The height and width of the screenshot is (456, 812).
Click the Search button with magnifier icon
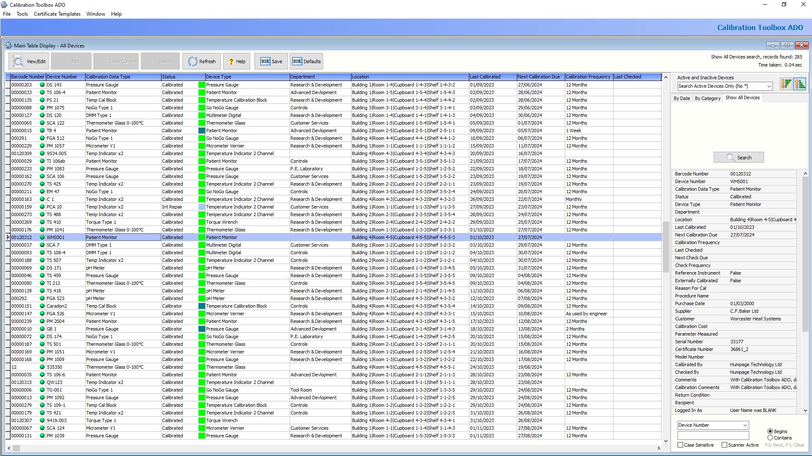[x=739, y=157]
